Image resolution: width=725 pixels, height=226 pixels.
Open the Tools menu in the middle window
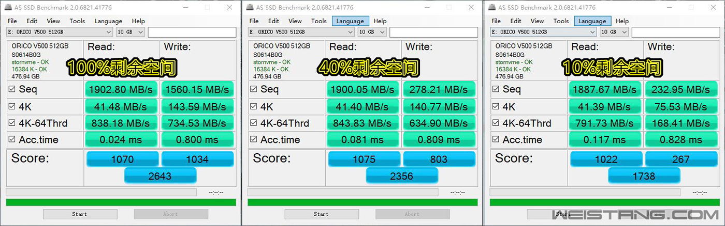pyautogui.click(x=319, y=21)
